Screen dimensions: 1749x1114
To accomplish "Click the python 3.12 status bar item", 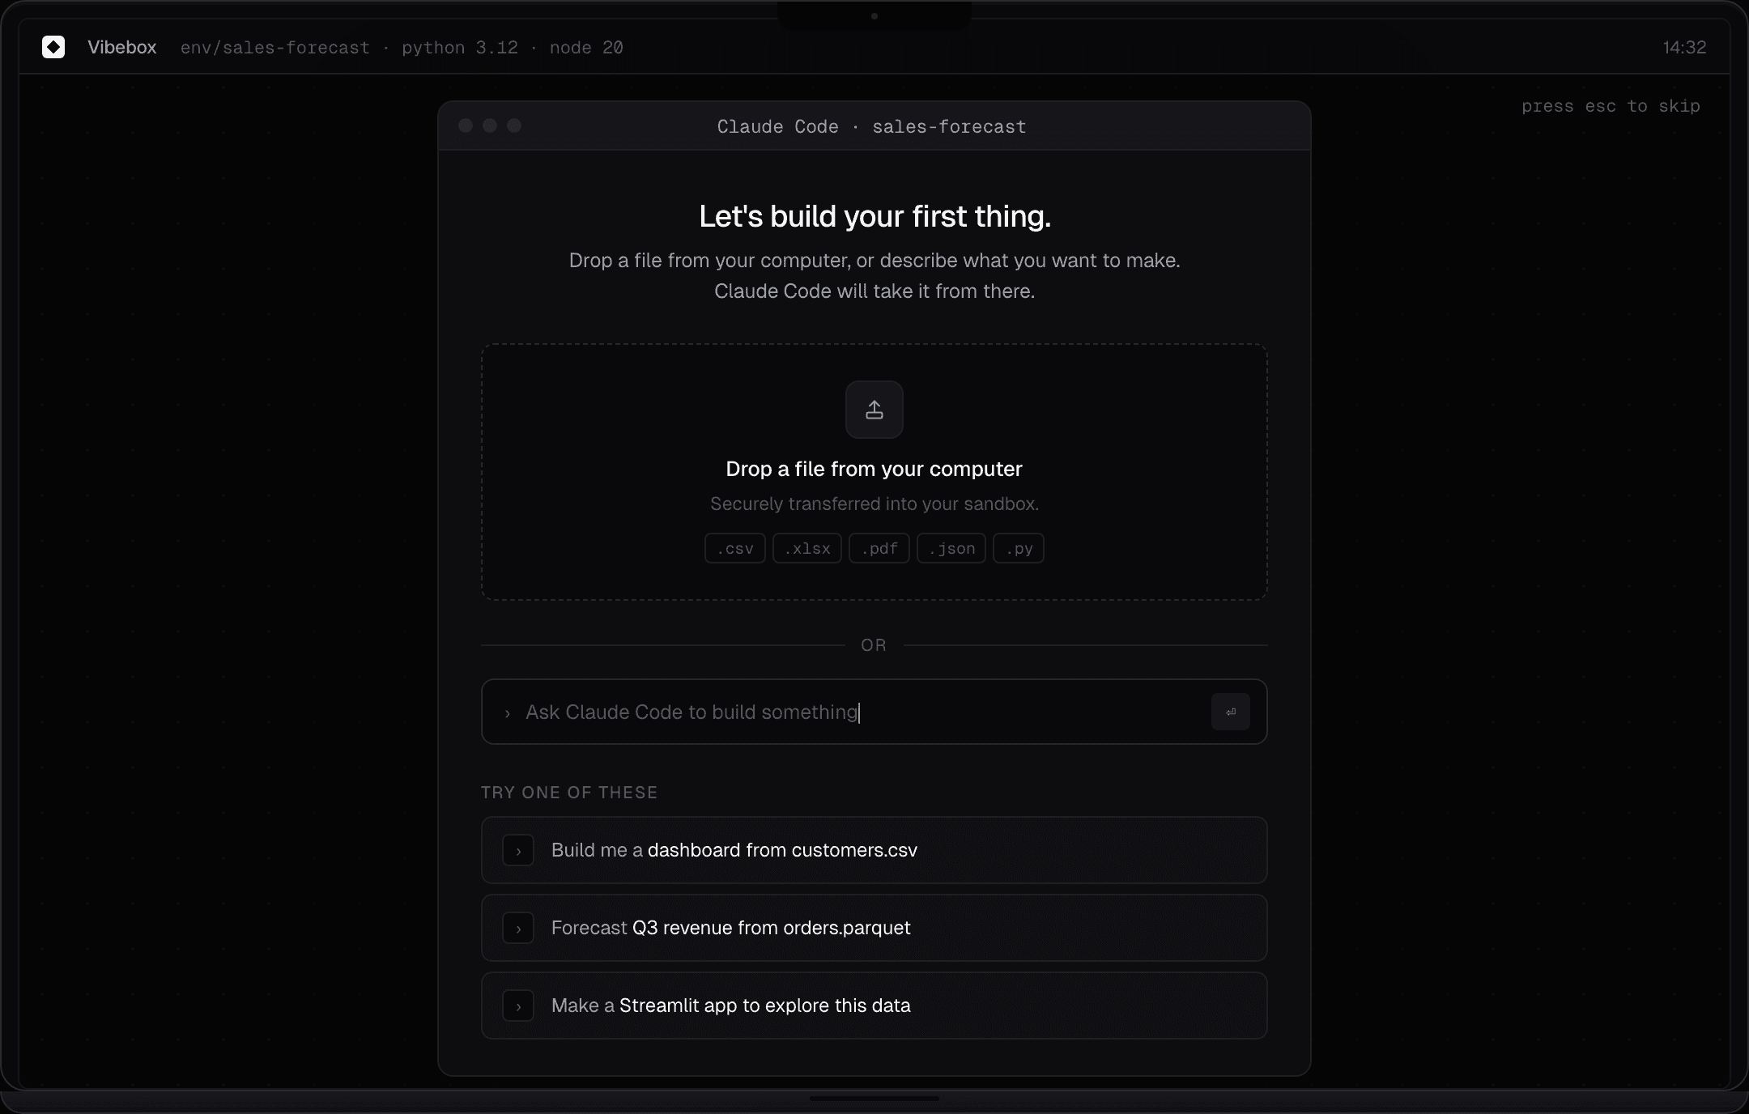I will tap(459, 48).
